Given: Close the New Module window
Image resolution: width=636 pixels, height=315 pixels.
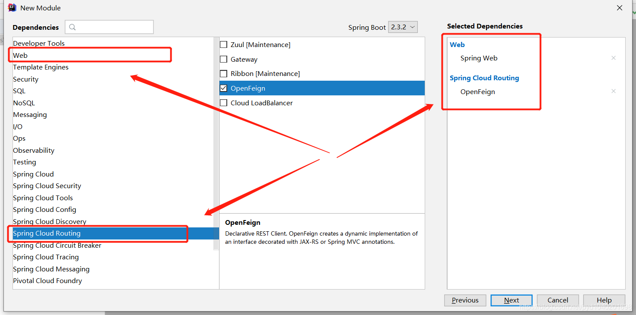Looking at the screenshot, I should point(620,8).
